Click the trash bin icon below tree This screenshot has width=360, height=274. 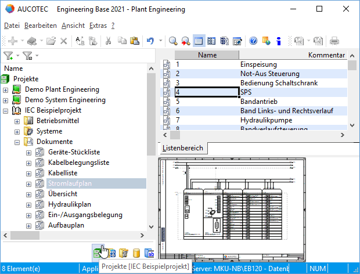pos(123,253)
